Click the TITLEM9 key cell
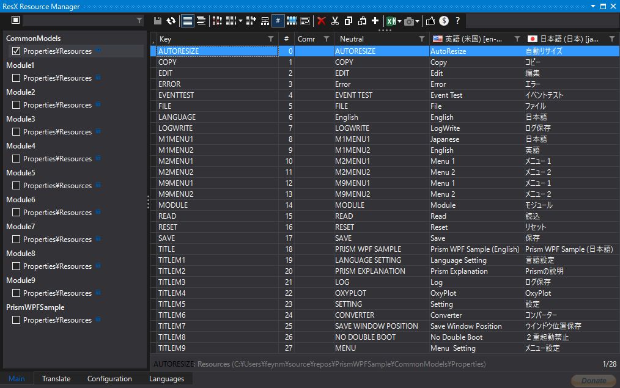This screenshot has height=388, width=620. (x=218, y=348)
